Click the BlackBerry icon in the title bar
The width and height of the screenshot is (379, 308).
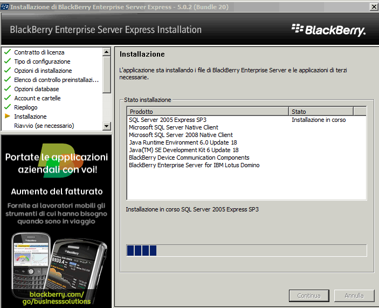coord(5,7)
